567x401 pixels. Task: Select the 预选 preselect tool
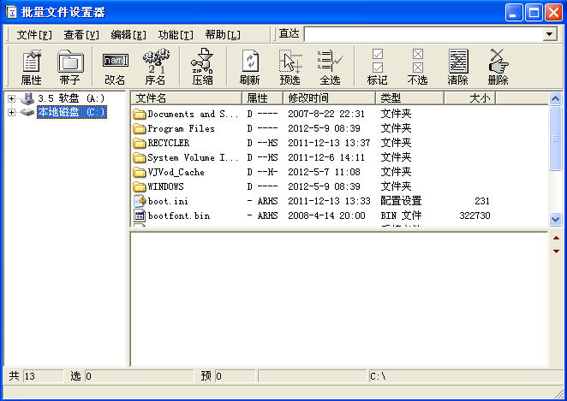click(x=290, y=68)
